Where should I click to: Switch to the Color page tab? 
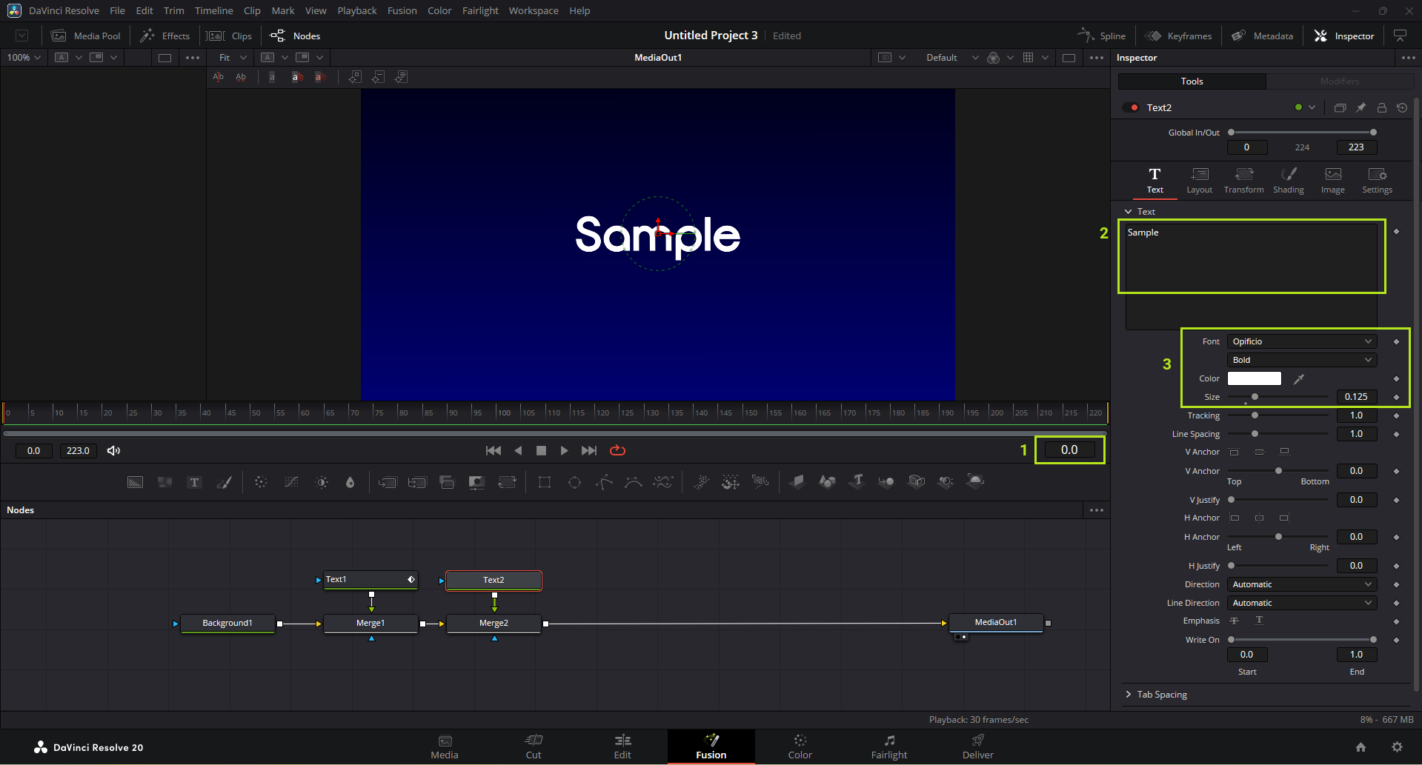[800, 746]
